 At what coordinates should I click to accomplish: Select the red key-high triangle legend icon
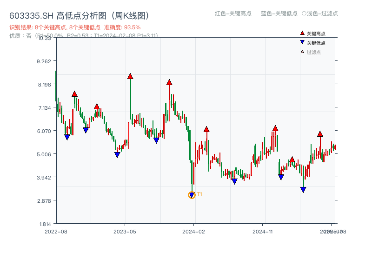click(302, 33)
